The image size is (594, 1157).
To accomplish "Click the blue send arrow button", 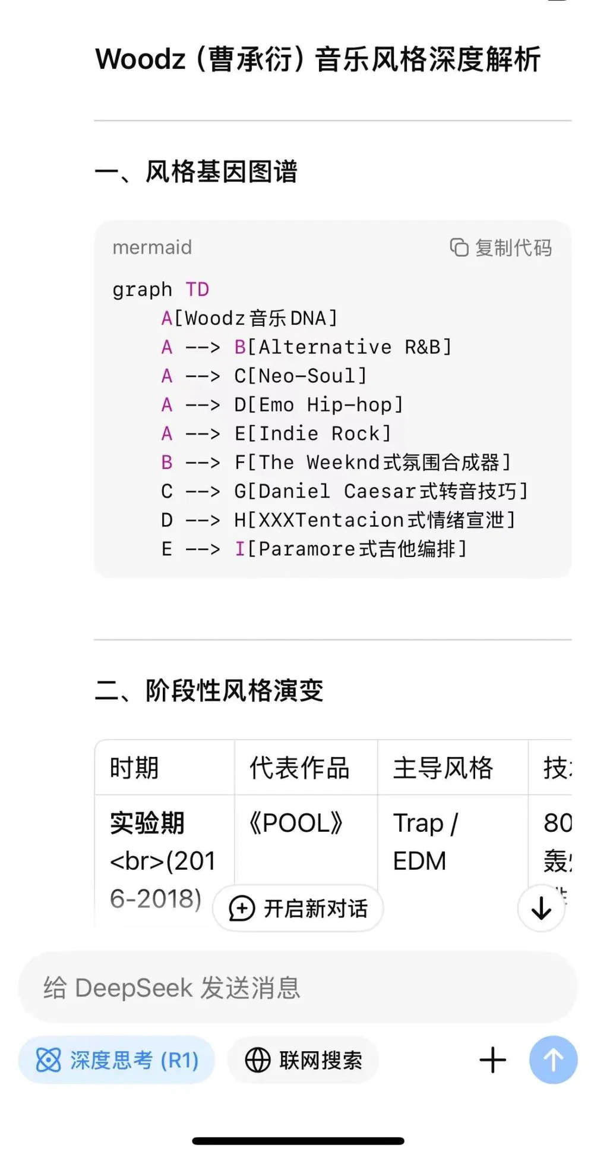I will (x=553, y=1059).
